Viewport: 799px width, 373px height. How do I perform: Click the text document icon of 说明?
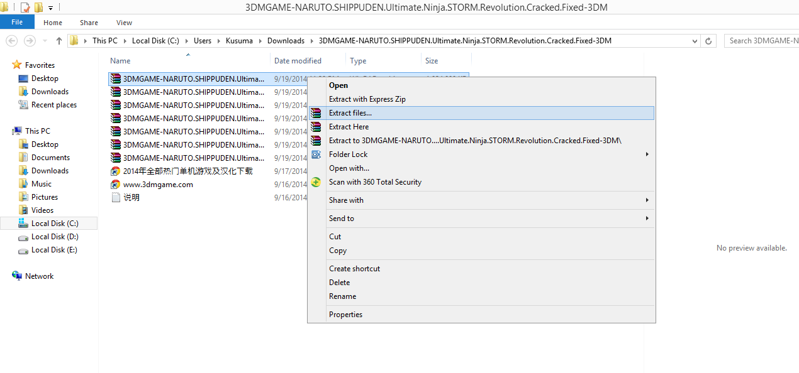(115, 197)
